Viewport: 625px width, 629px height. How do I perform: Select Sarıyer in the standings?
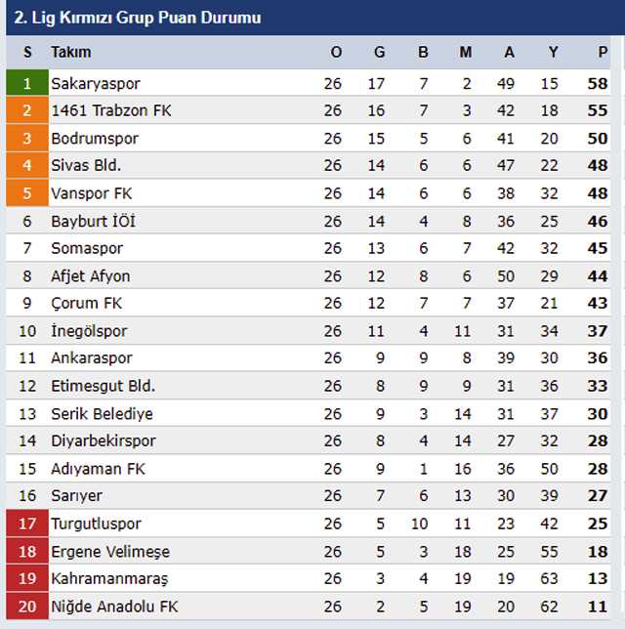76,496
